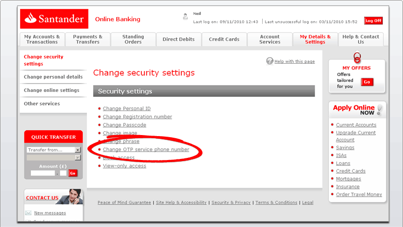Image resolution: width=403 pixels, height=227 pixels.
Task: Click the New messages envelope icon
Action: 28,213
